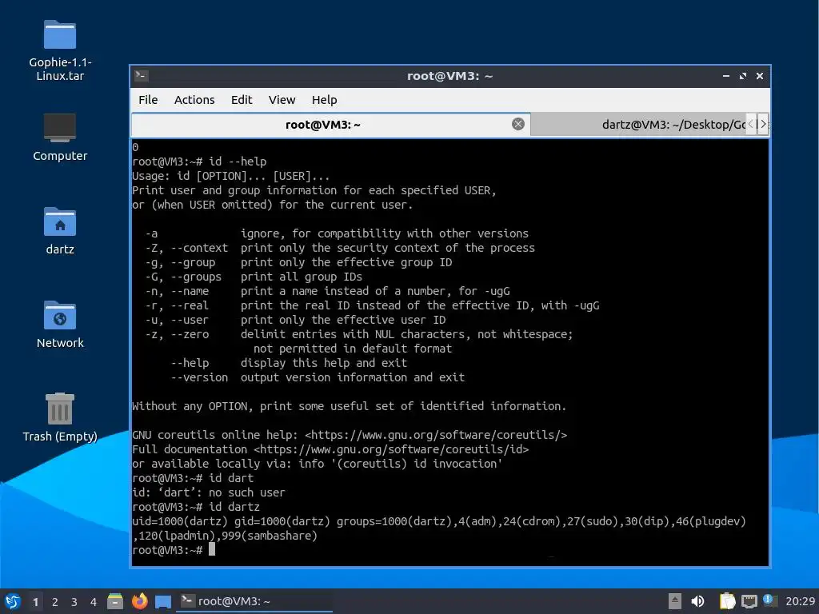This screenshot has width=819, height=614.
Task: Launch Firefox from the taskbar
Action: tap(139, 601)
